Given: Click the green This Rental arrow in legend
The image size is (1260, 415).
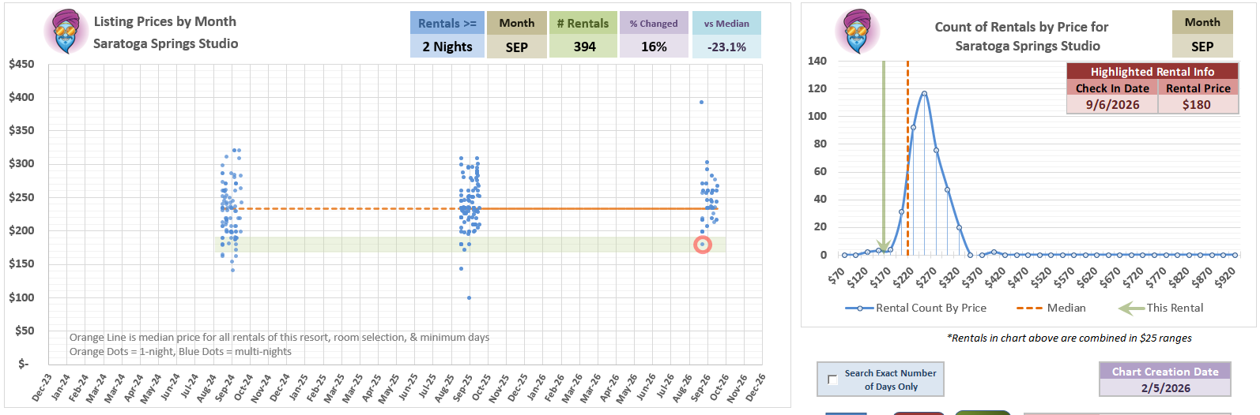Looking at the screenshot, I should (x=1131, y=308).
